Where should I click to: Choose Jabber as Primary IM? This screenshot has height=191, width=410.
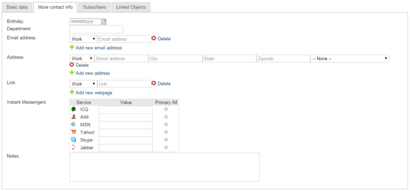166,147
